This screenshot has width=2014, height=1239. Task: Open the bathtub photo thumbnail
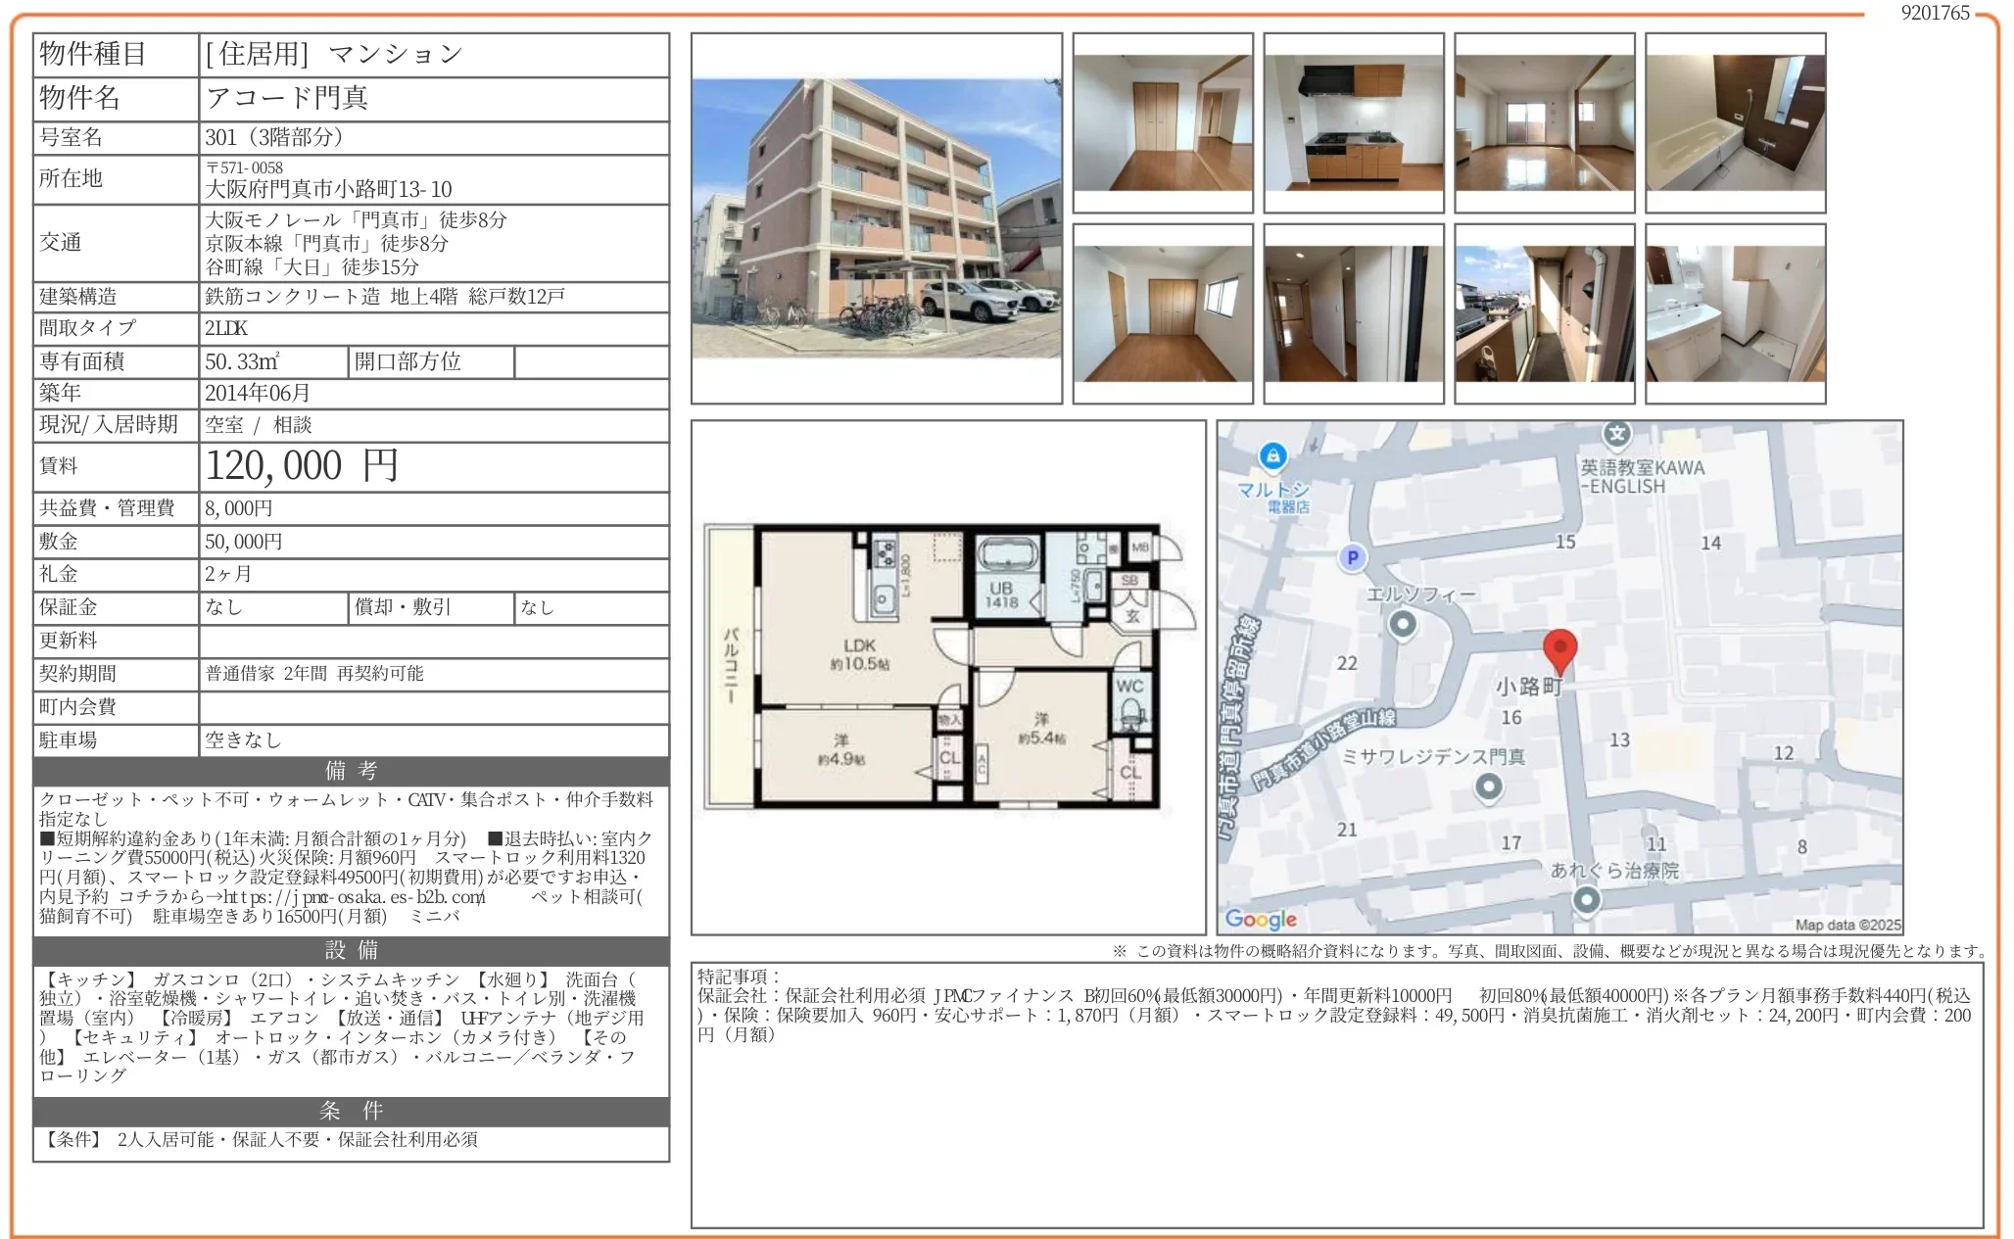coord(1735,123)
